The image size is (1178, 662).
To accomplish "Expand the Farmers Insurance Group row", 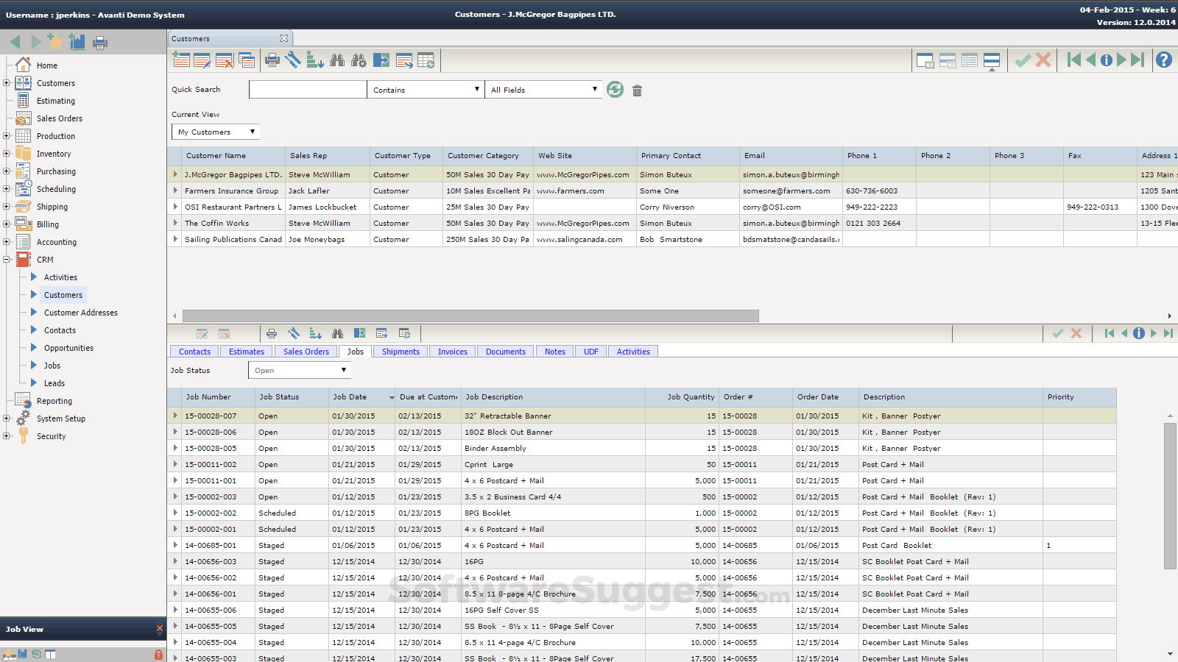I will [175, 191].
